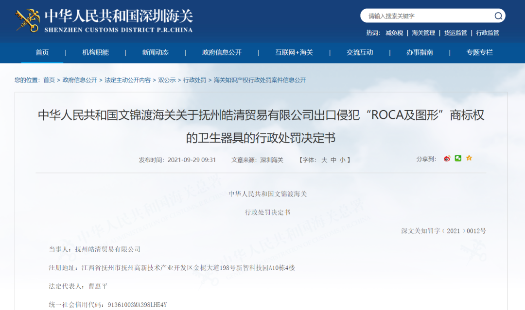This screenshot has width=525, height=310.
Task: Click the Shenzhen Customs emblem logo
Action: coord(27,20)
